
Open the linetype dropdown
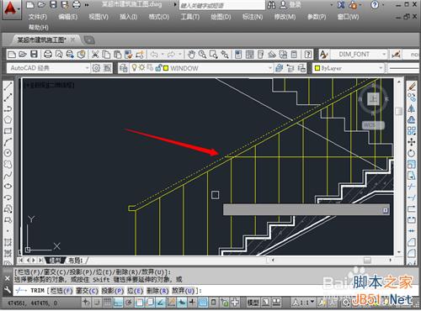point(404,68)
